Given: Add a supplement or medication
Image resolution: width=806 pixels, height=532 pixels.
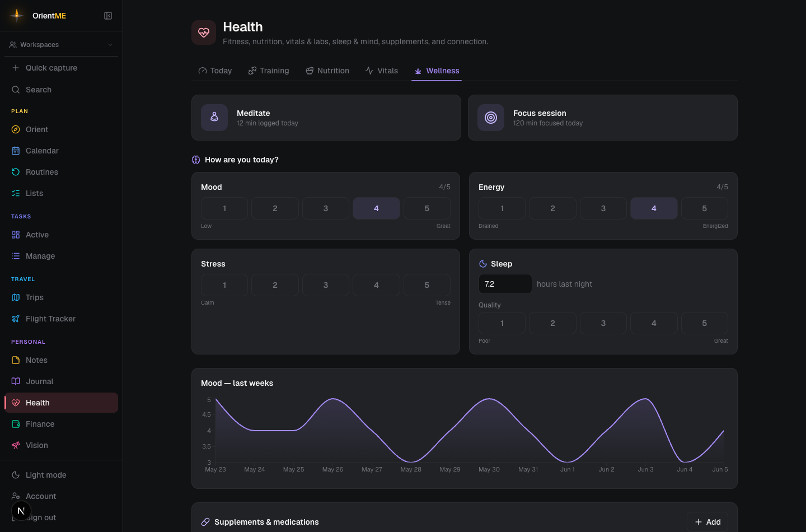Looking at the screenshot, I should 707,522.
